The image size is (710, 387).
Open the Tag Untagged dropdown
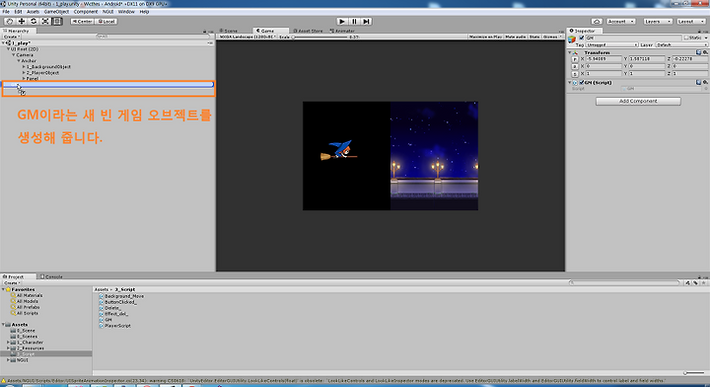click(x=611, y=44)
